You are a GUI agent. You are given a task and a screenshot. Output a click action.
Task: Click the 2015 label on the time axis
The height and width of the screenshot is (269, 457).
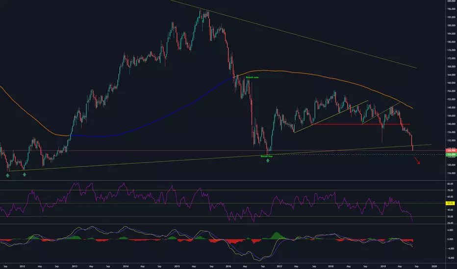177,266
